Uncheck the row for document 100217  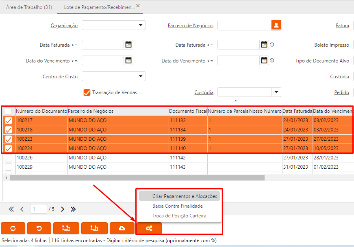9,120
